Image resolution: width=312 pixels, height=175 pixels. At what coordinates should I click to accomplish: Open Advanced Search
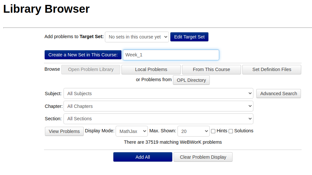[278, 94]
